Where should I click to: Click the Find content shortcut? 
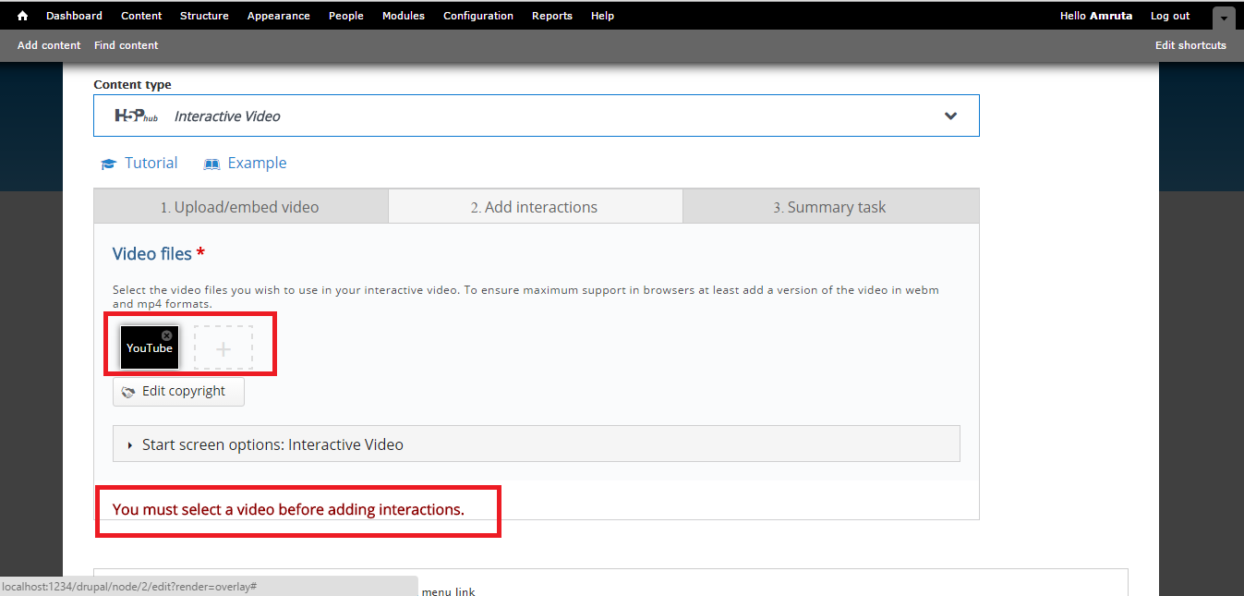click(x=127, y=45)
